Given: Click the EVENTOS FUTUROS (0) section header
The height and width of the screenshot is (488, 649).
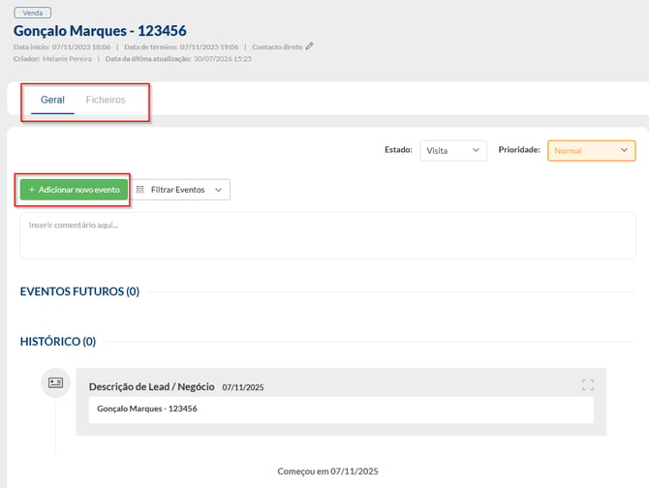Looking at the screenshot, I should pos(79,291).
